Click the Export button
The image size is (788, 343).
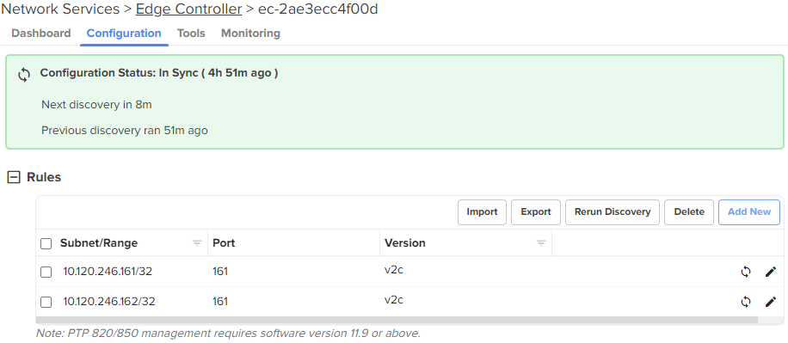(536, 212)
